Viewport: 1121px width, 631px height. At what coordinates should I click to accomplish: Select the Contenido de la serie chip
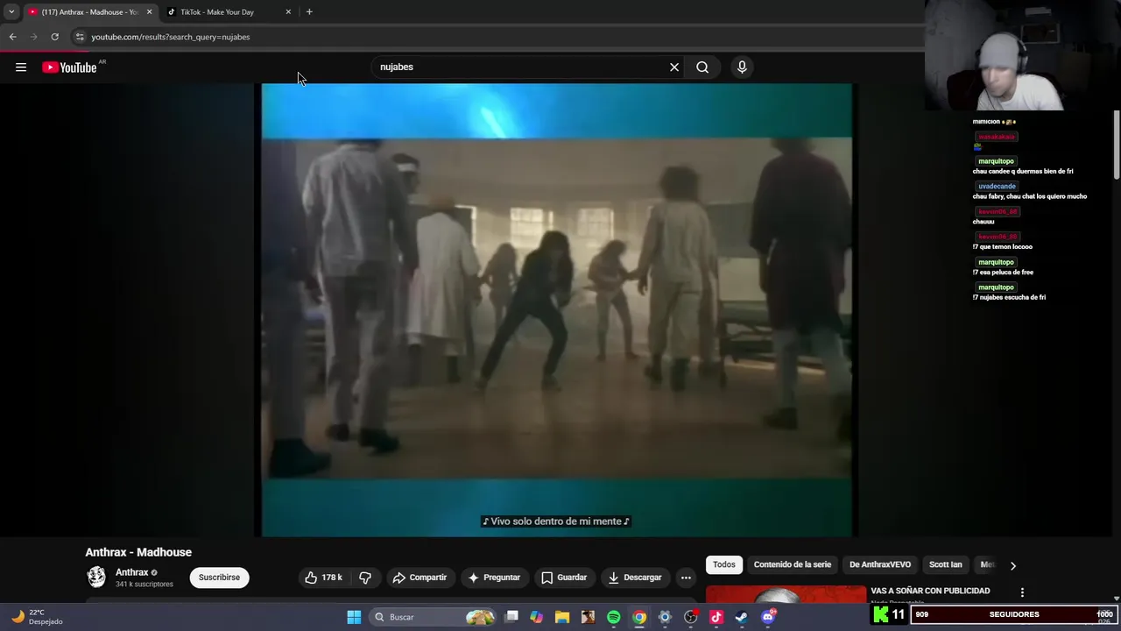pos(793,564)
